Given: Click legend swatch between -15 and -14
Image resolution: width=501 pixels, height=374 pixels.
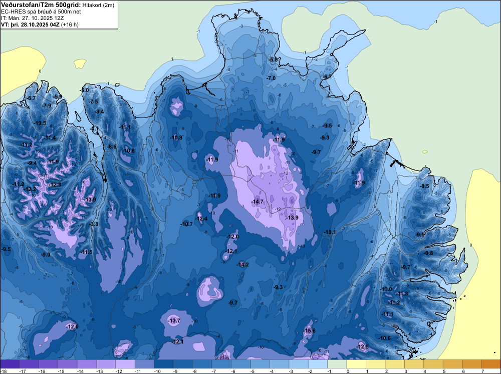Looking at the screenshot, I should tap(68, 364).
